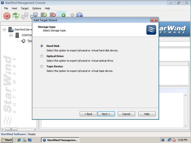This screenshot has height=143, width=191.
Task: Click the CONTOSO server rack icon
Action: (x=17, y=35)
